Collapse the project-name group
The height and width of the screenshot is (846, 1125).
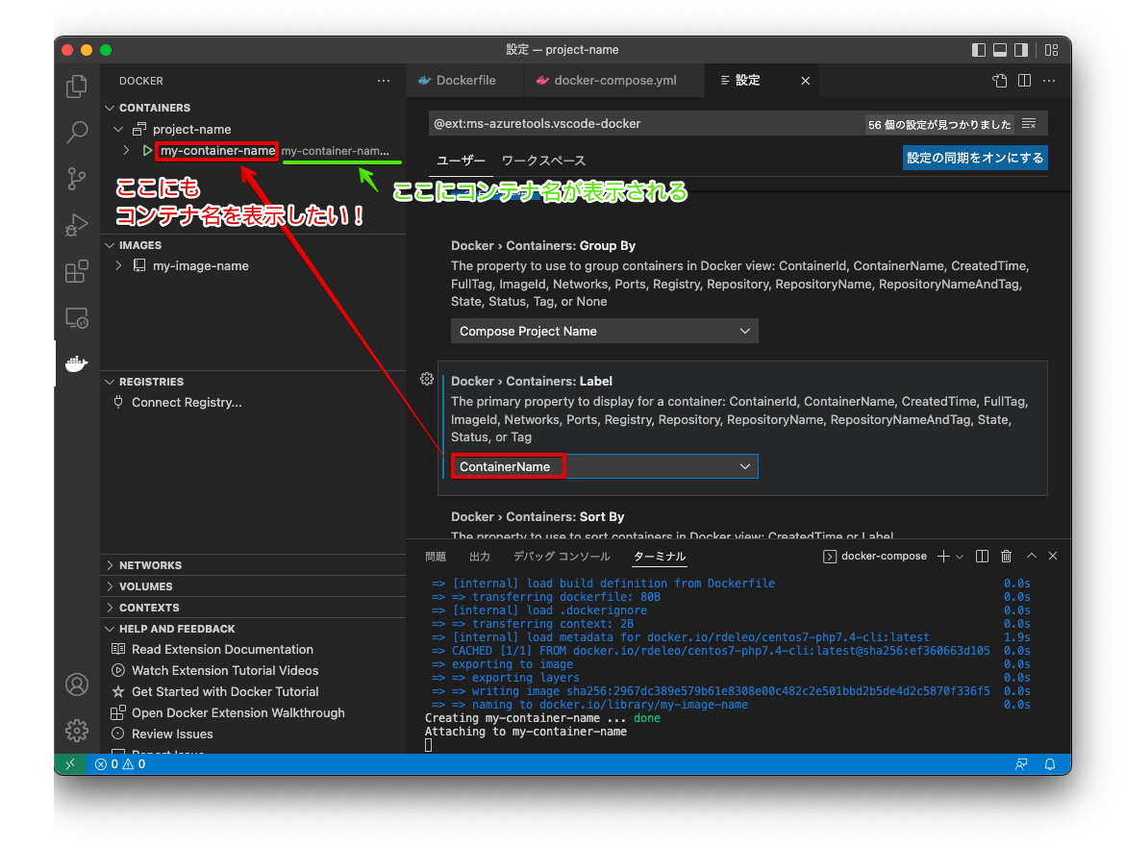click(118, 129)
